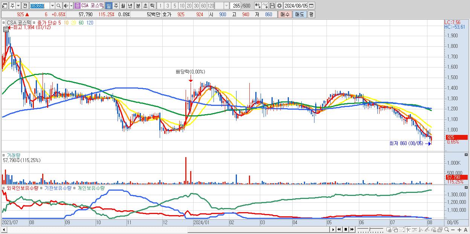Viewport: 470px width, 234px height.
Task: Select the 월 (monthly) period toggle
Action: [123, 6]
